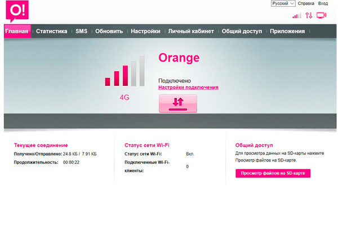Open the Главная tab
The image size is (338, 227).
click(17, 32)
